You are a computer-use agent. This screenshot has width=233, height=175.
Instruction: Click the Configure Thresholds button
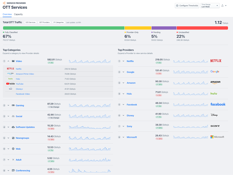pos(187,6)
